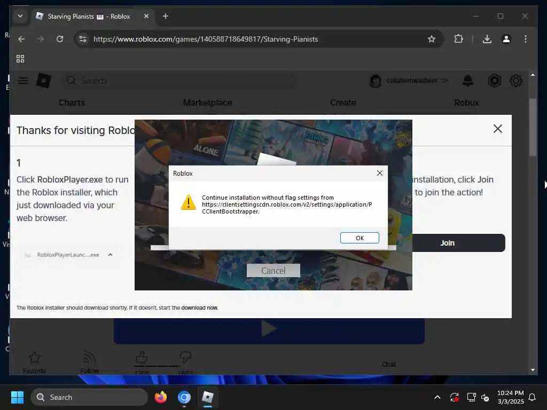The height and width of the screenshot is (410, 547).
Task: Go back to the previous page
Action: point(21,39)
